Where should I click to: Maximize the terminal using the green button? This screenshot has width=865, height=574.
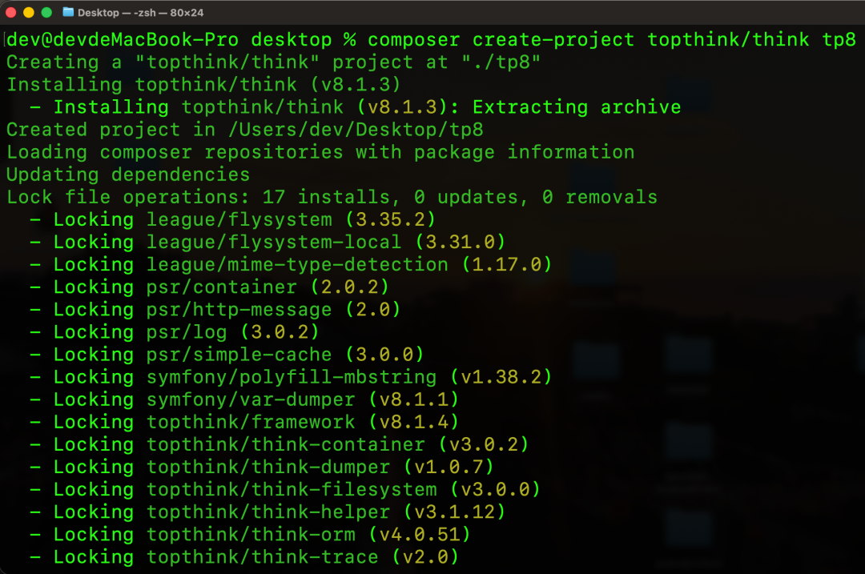click(47, 12)
